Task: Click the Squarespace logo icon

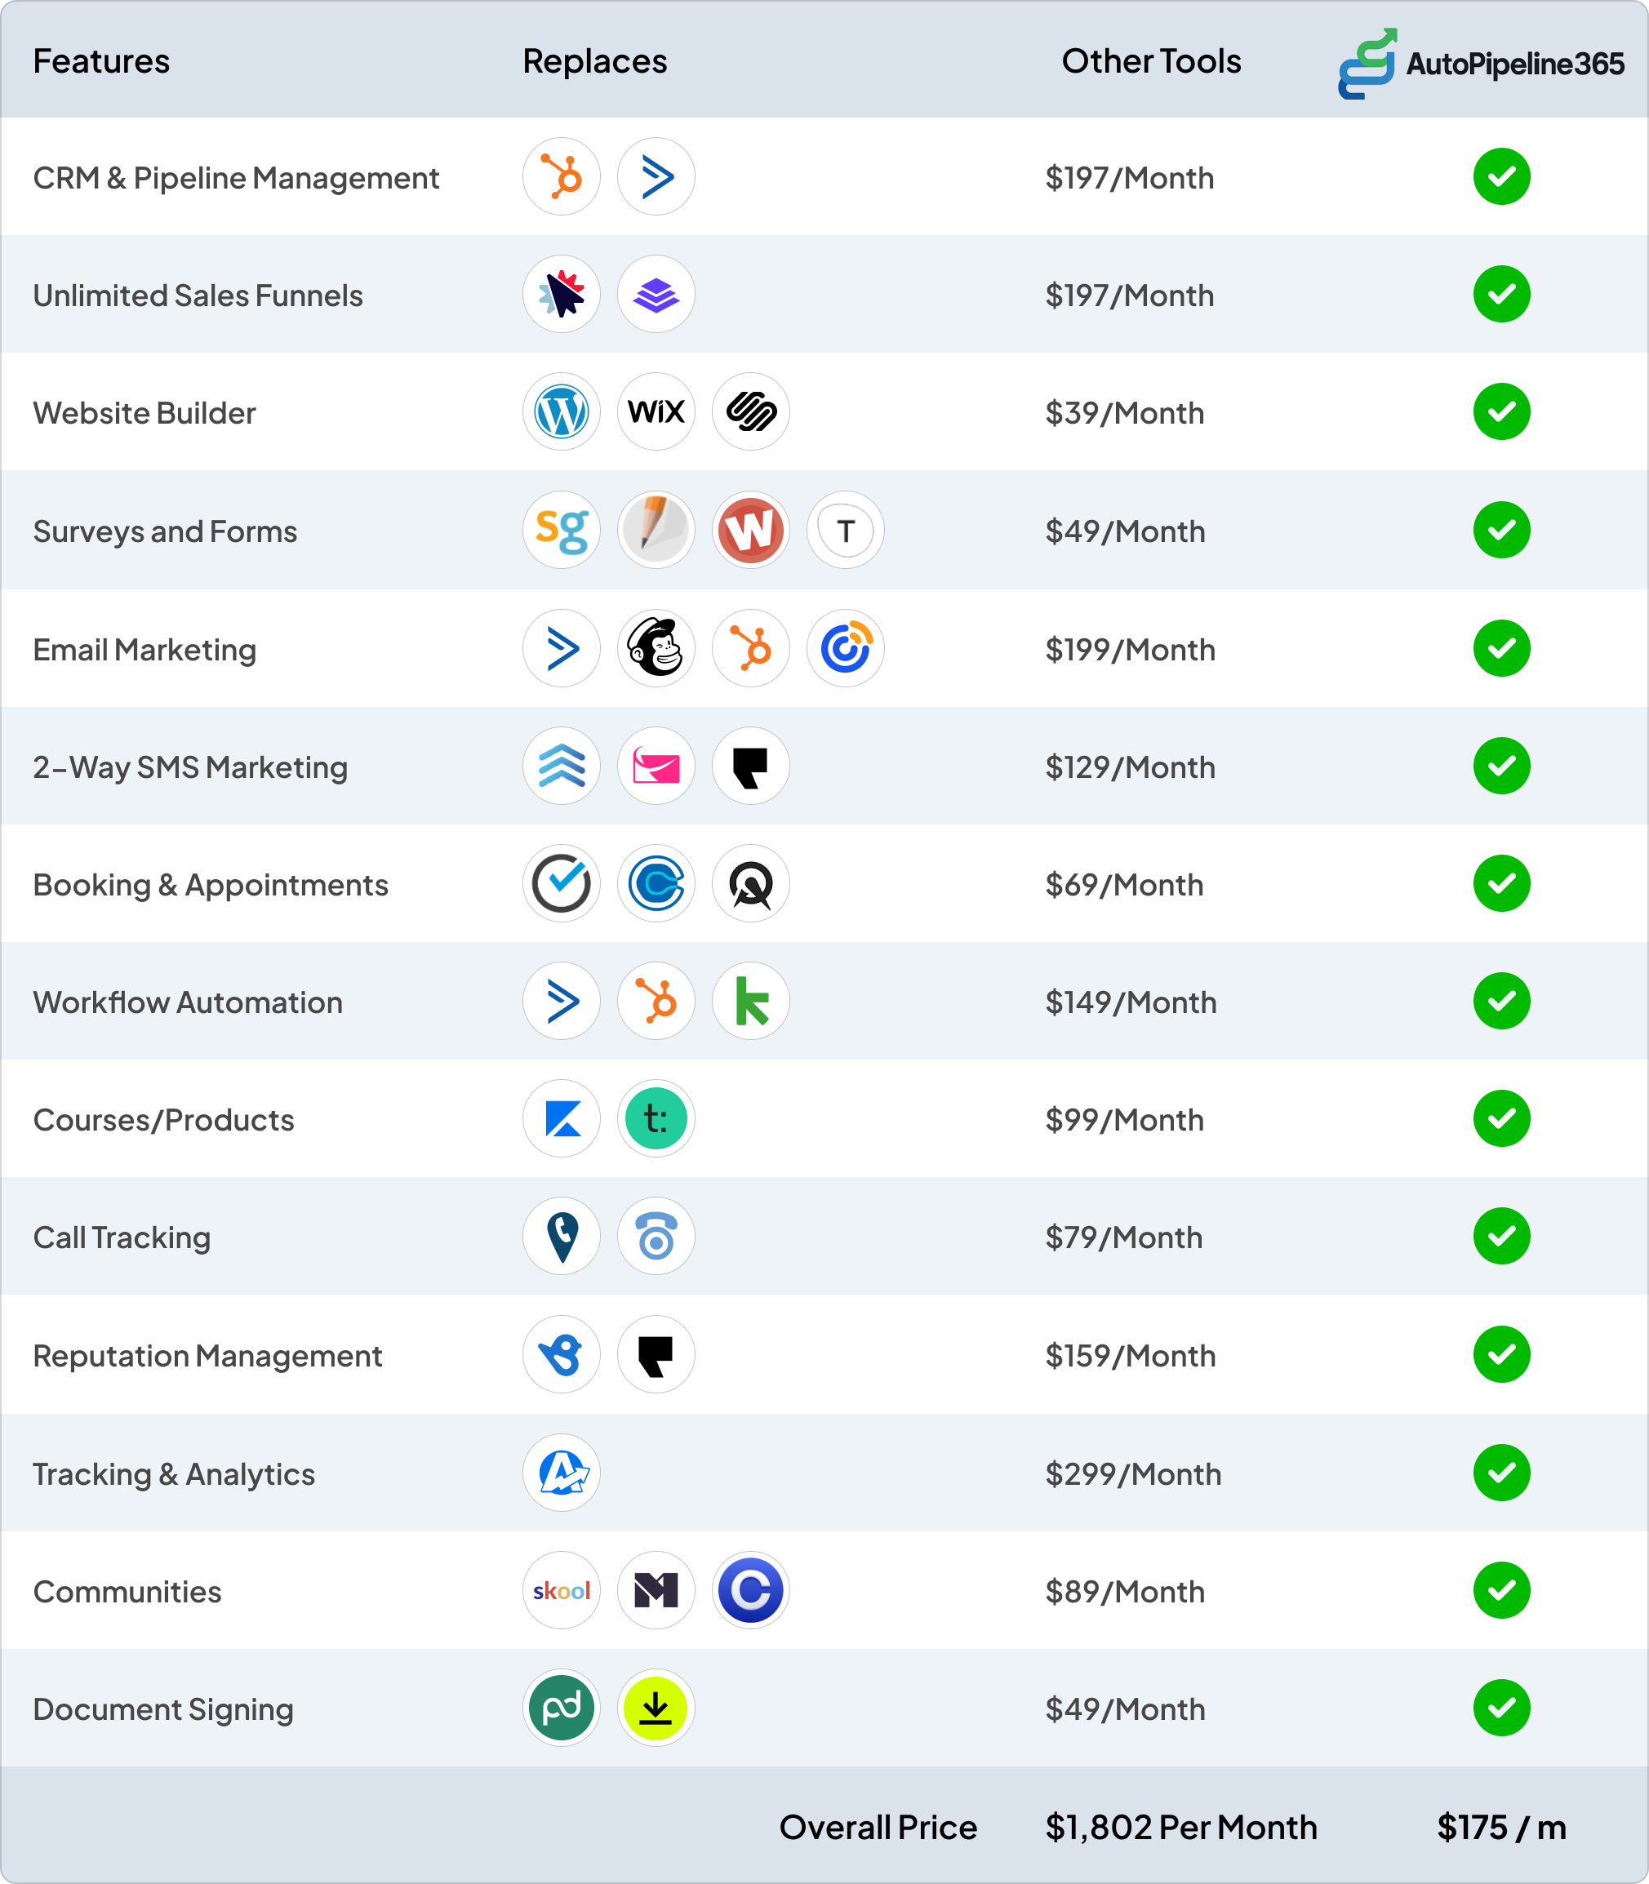Action: pos(751,412)
